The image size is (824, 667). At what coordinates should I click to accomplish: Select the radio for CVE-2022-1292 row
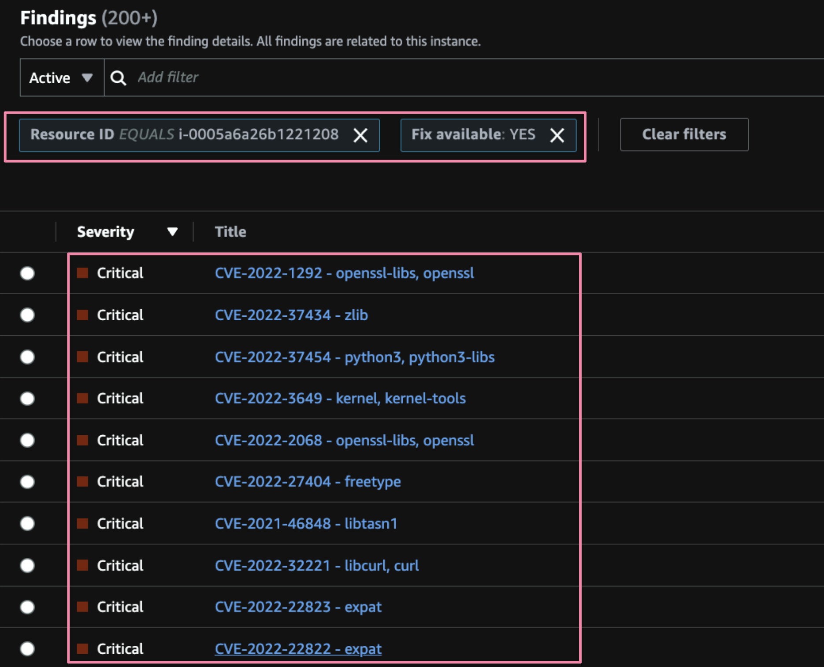[27, 273]
